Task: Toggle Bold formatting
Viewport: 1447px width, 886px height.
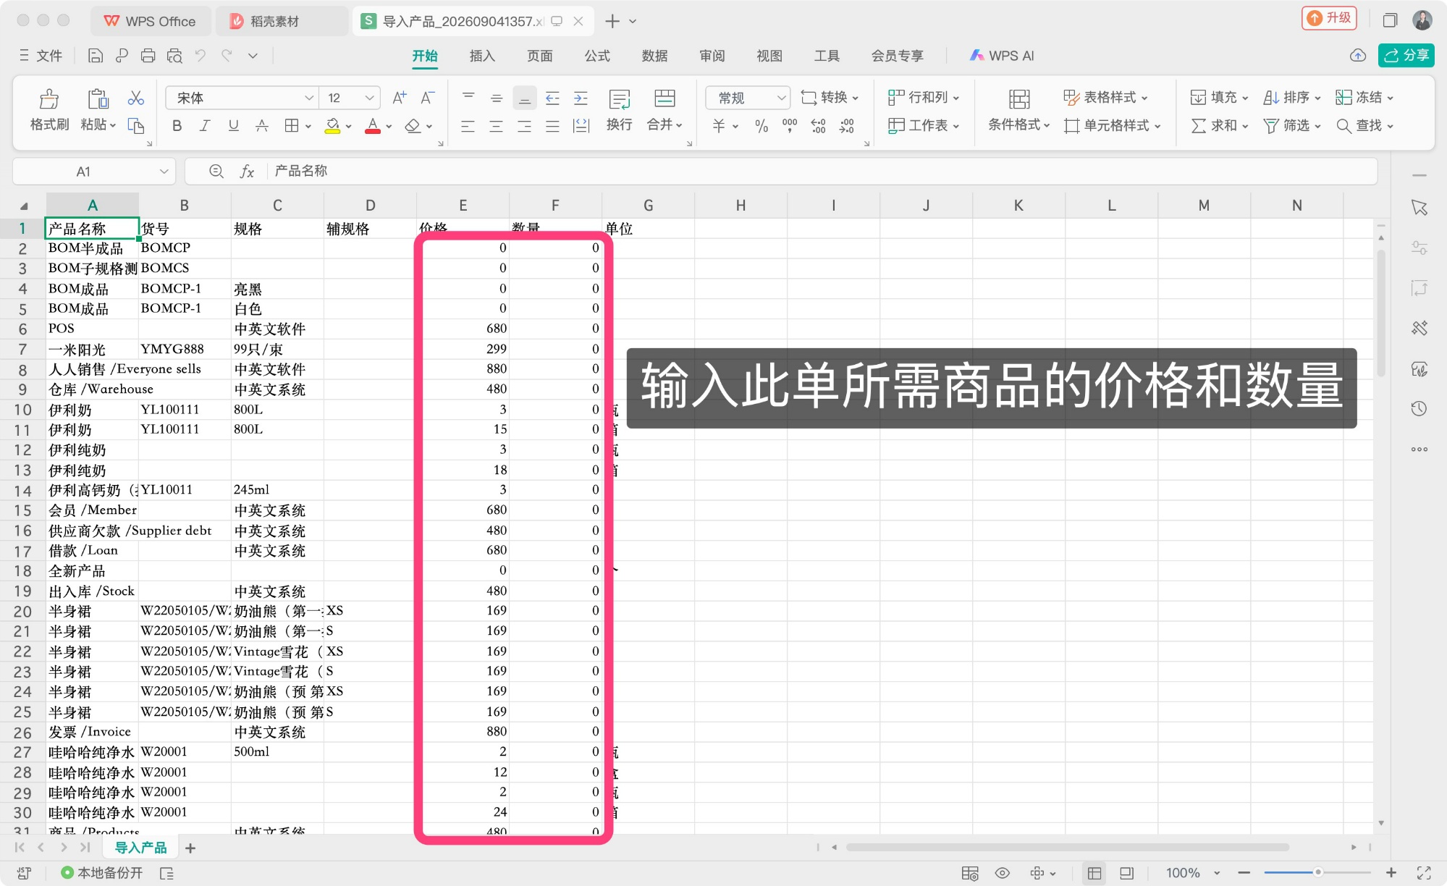Action: point(177,126)
